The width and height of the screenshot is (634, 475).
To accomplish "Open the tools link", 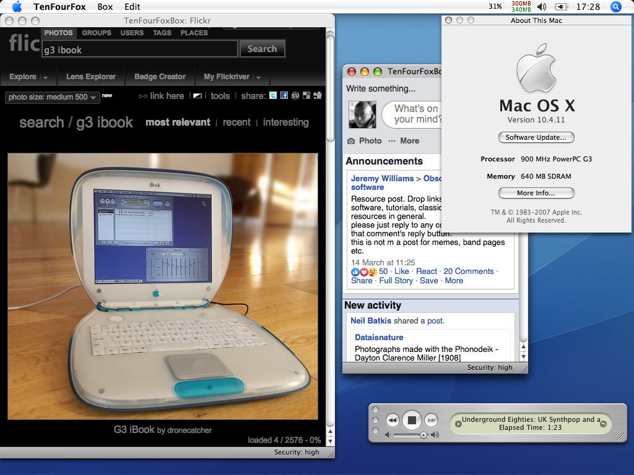I will click(220, 96).
